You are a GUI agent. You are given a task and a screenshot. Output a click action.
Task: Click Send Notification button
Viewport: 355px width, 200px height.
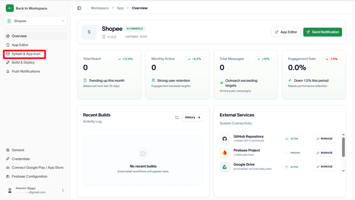coord(323,32)
